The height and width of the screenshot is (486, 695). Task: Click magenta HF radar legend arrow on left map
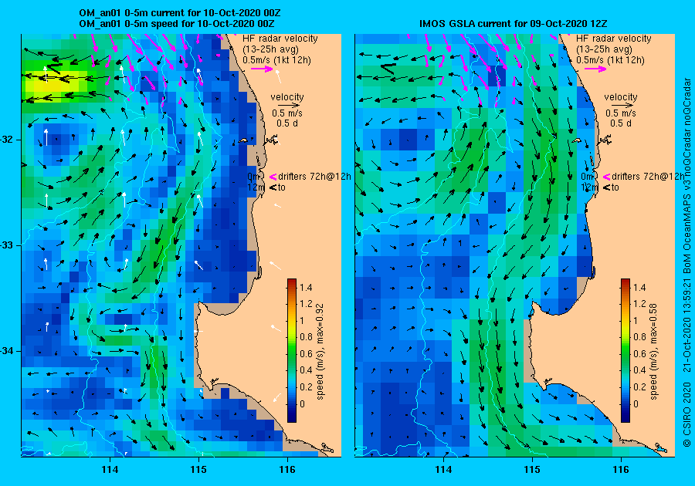(x=262, y=69)
